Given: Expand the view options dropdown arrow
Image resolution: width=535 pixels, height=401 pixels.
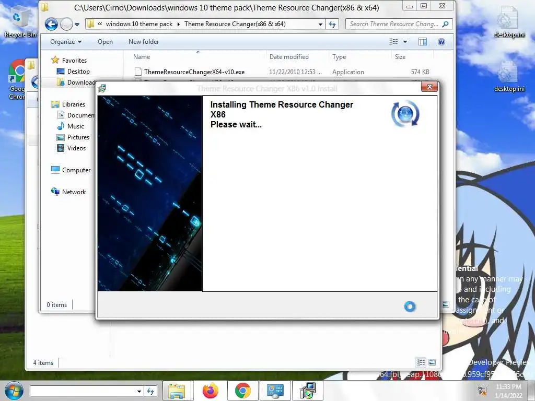Looking at the screenshot, I should [x=405, y=42].
